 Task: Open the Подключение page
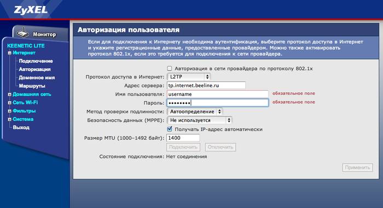click(36, 61)
